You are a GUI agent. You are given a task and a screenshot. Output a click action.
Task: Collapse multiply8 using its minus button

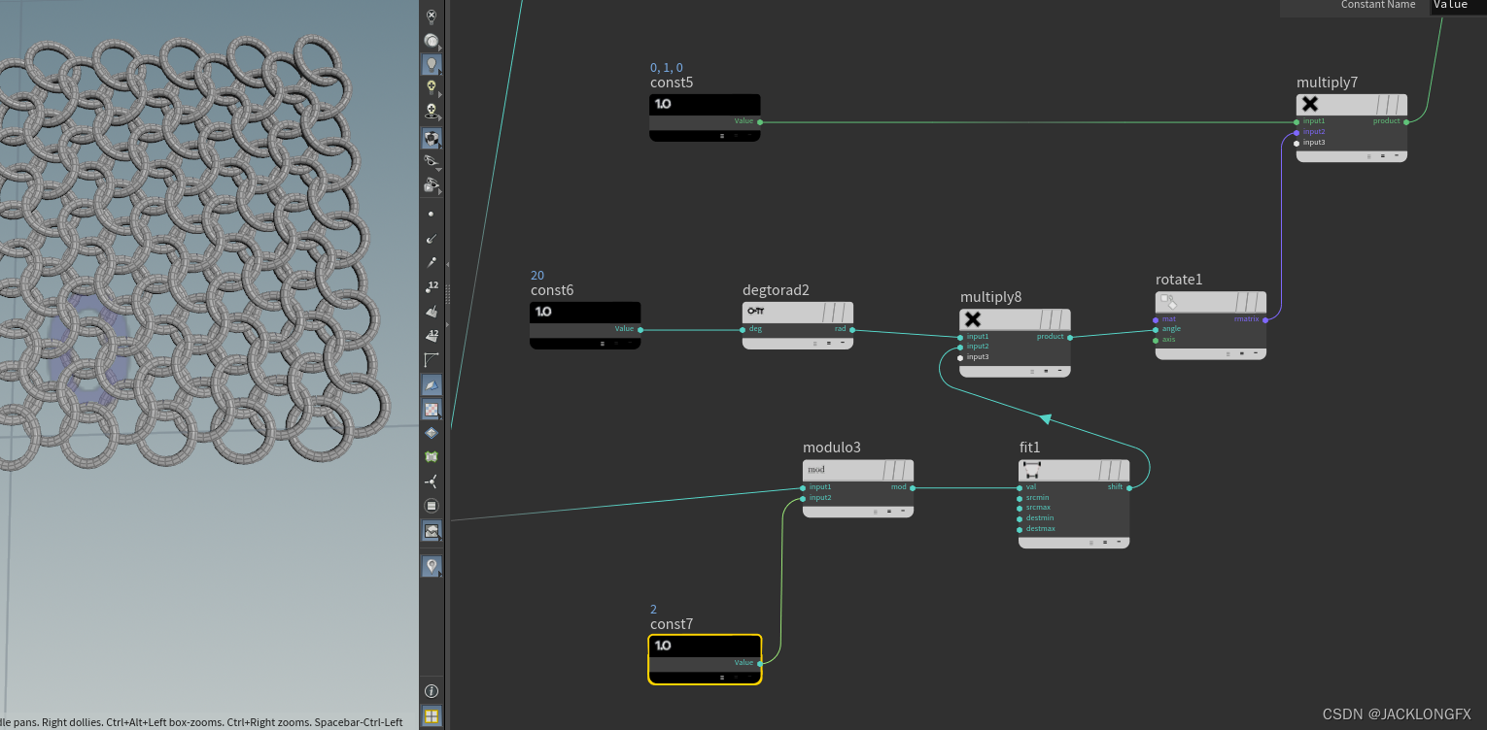pyautogui.click(x=1059, y=371)
